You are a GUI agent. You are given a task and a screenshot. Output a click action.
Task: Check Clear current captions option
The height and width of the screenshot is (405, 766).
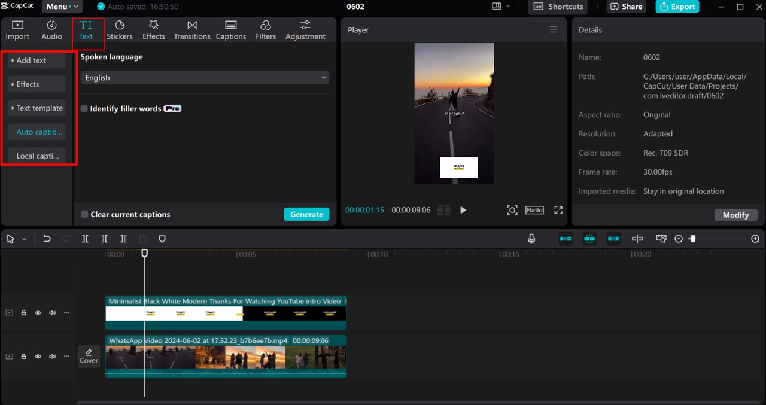click(84, 214)
